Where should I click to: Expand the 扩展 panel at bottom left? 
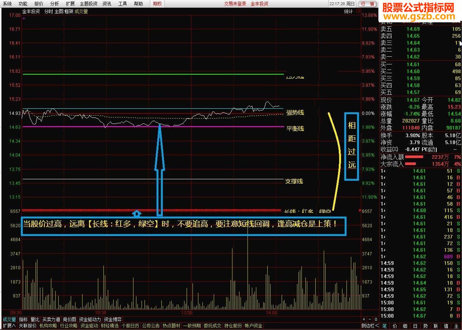[x=9, y=326]
